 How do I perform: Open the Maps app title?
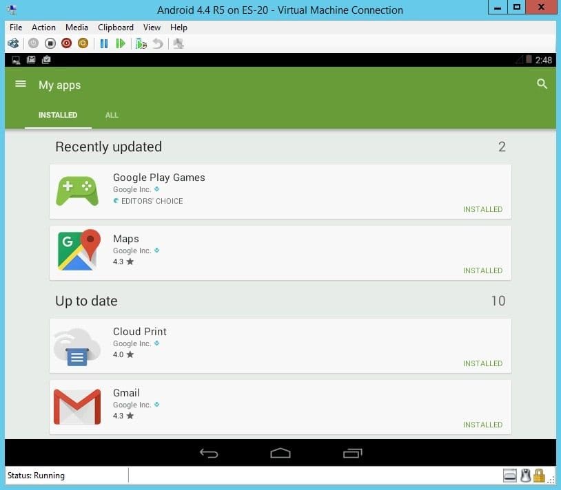[x=126, y=239]
